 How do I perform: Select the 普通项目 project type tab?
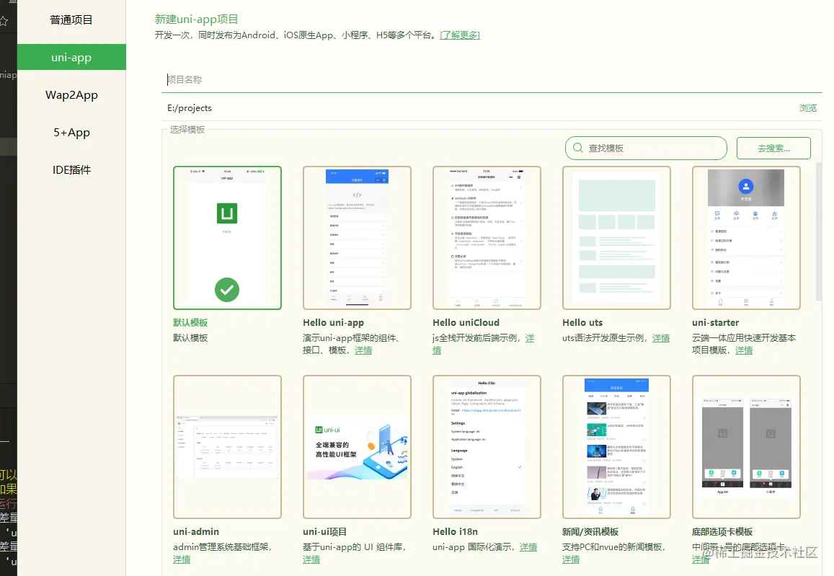pos(71,20)
